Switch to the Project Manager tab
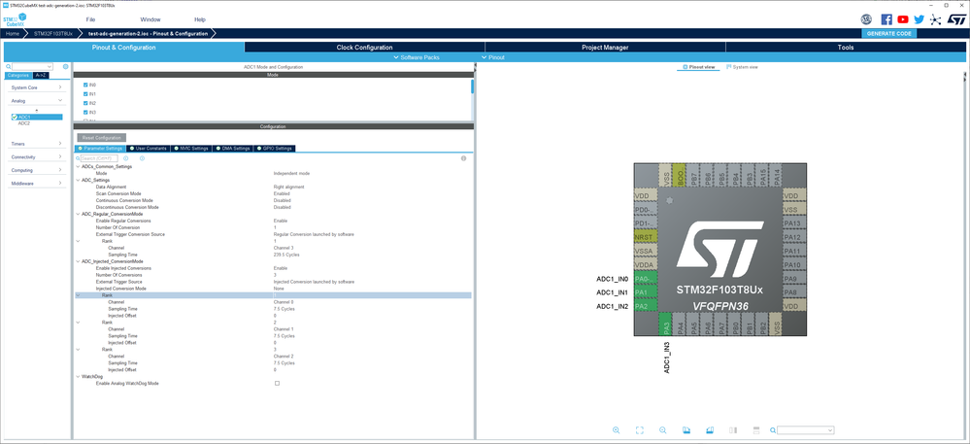 605,47
